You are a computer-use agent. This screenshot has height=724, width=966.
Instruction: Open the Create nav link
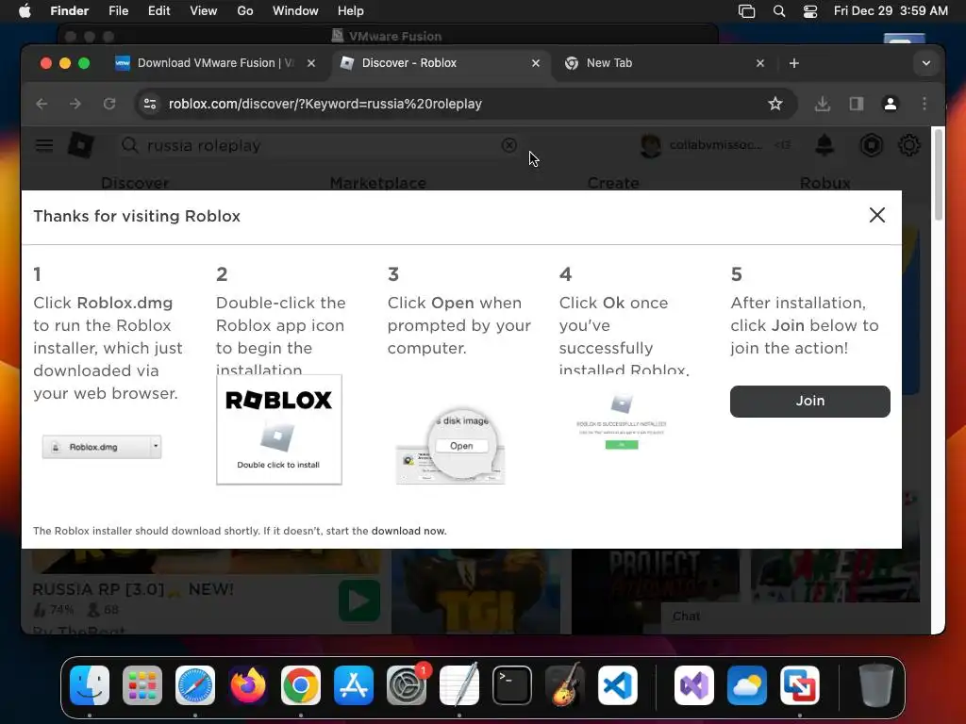point(613,183)
